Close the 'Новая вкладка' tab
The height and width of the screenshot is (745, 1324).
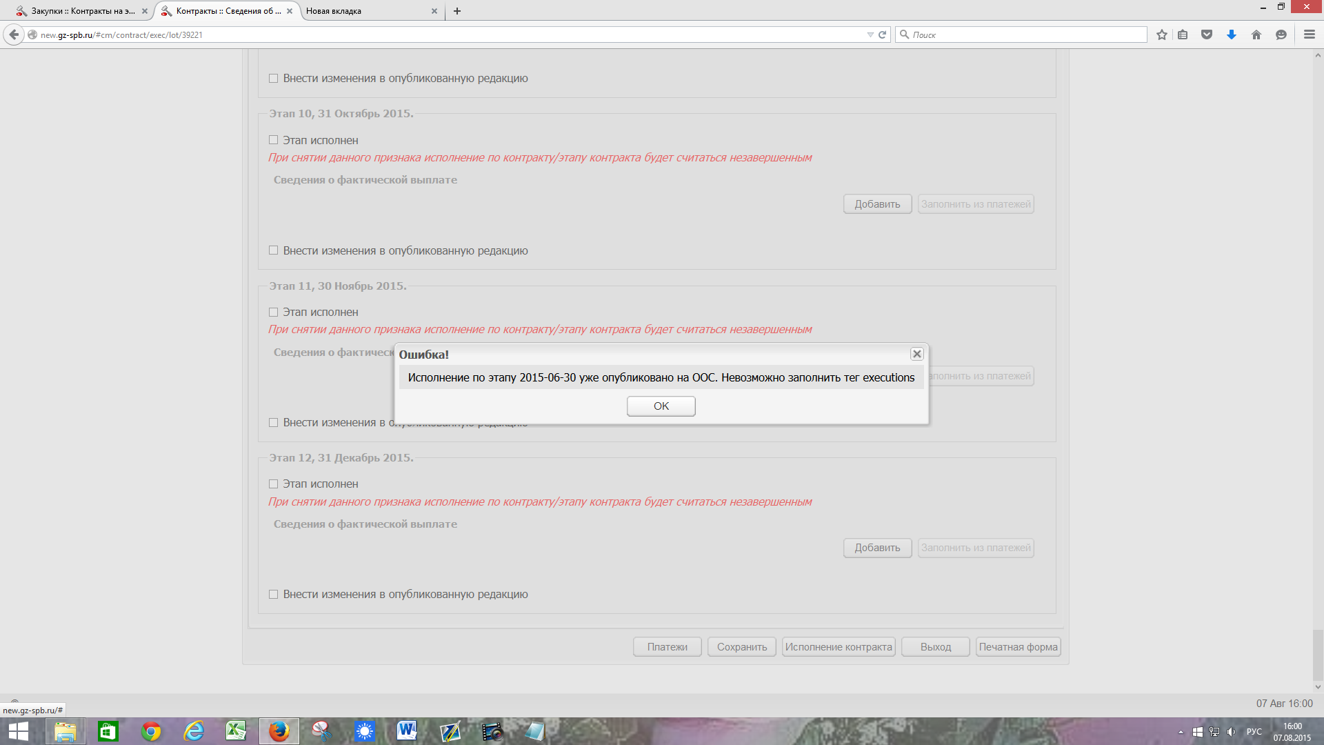pyautogui.click(x=434, y=11)
